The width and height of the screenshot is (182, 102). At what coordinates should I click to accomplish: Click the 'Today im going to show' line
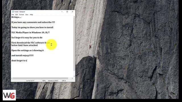tap(32, 27)
